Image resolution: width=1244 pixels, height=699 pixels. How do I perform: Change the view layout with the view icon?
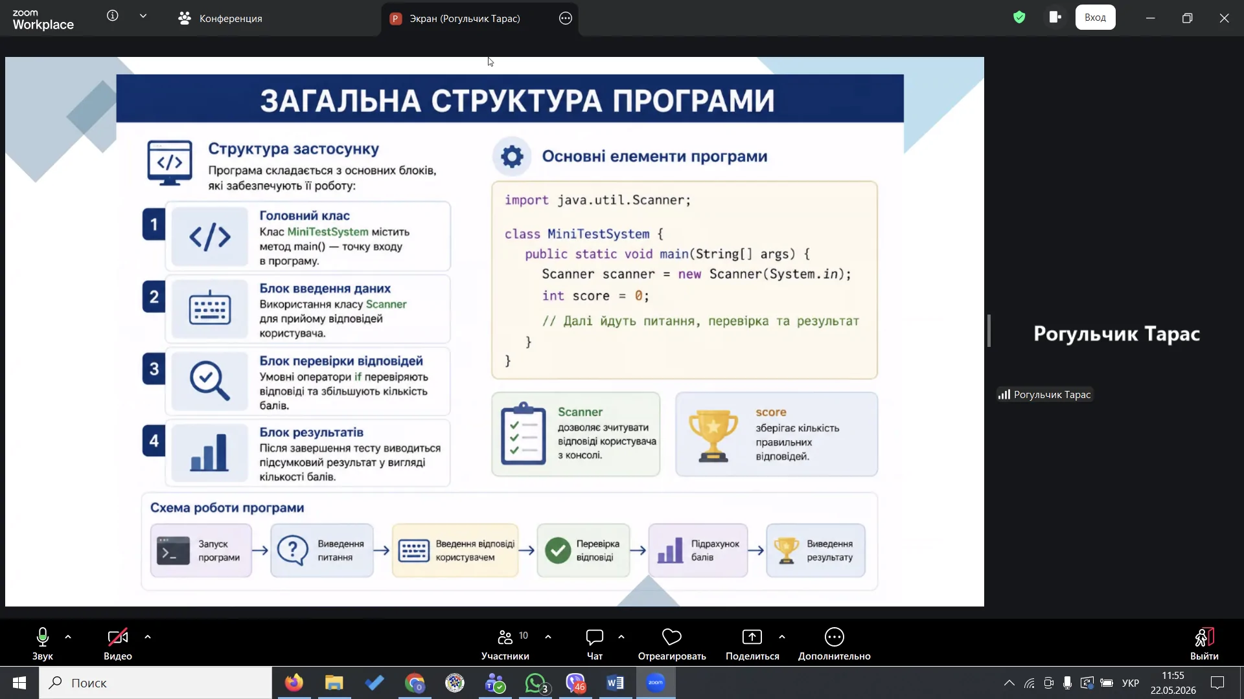coord(1055,17)
